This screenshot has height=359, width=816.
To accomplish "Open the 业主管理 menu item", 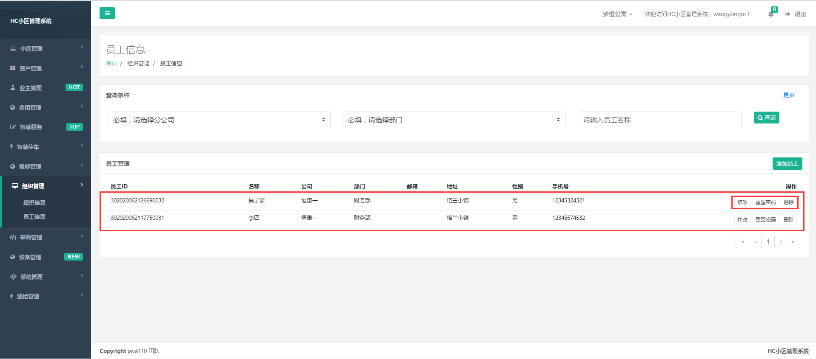I will (46, 88).
